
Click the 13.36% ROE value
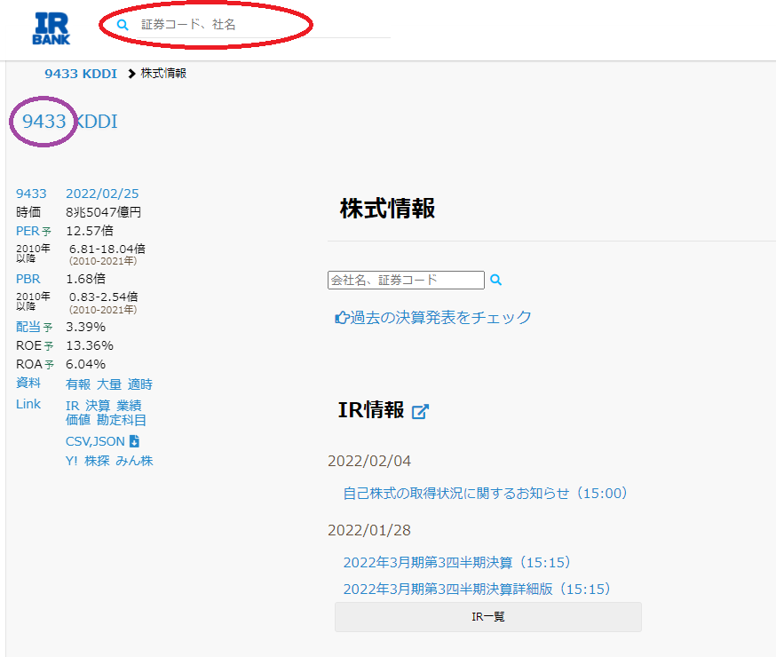(90, 345)
